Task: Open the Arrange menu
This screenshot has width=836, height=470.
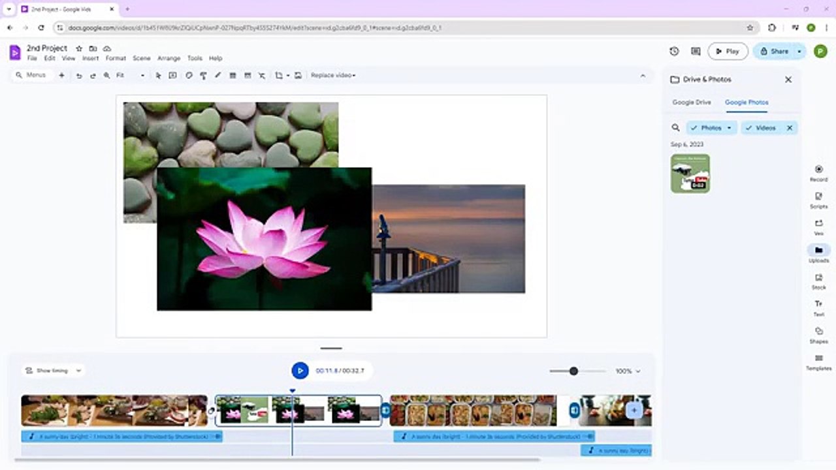Action: 169,59
